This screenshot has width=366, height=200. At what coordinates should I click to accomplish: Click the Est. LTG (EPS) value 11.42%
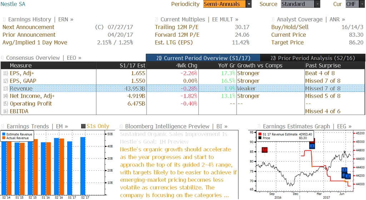click(x=241, y=42)
